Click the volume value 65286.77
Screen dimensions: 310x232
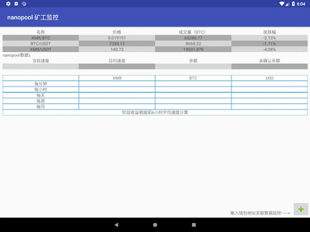[x=193, y=38]
